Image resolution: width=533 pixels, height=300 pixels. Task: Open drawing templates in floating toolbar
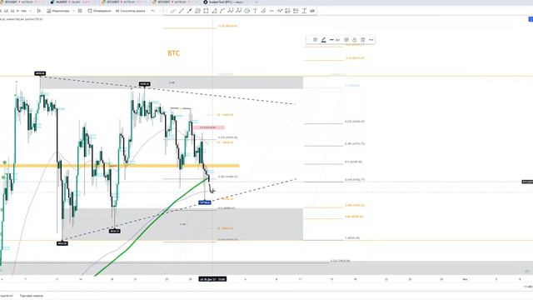coord(315,40)
